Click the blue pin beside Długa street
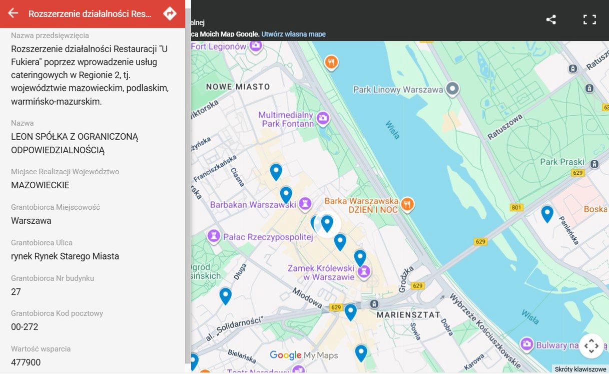 226,296
